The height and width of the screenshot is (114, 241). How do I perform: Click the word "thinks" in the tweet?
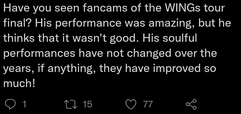click(19, 38)
